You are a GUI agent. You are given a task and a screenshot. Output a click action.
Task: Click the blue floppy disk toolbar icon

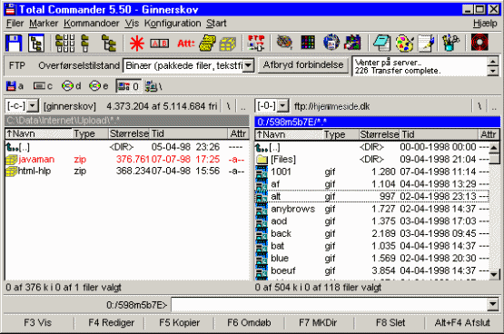pyautogui.click(x=14, y=43)
